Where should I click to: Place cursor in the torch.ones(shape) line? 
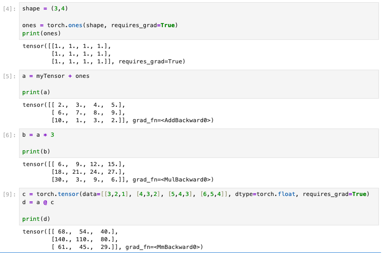pos(100,25)
